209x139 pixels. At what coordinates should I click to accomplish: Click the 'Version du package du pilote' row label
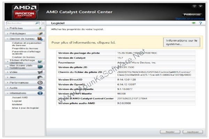(79, 53)
